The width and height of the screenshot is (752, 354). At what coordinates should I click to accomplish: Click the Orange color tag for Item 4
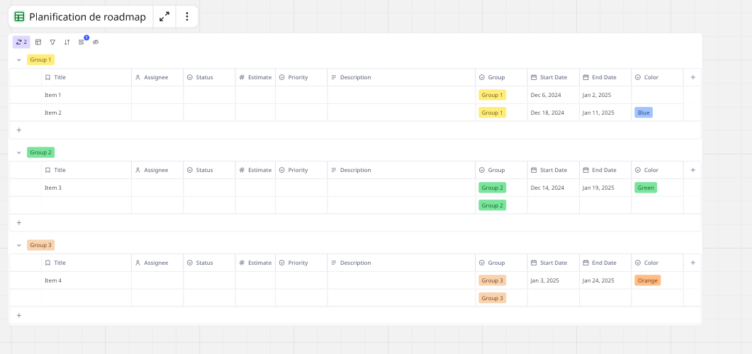coord(647,280)
